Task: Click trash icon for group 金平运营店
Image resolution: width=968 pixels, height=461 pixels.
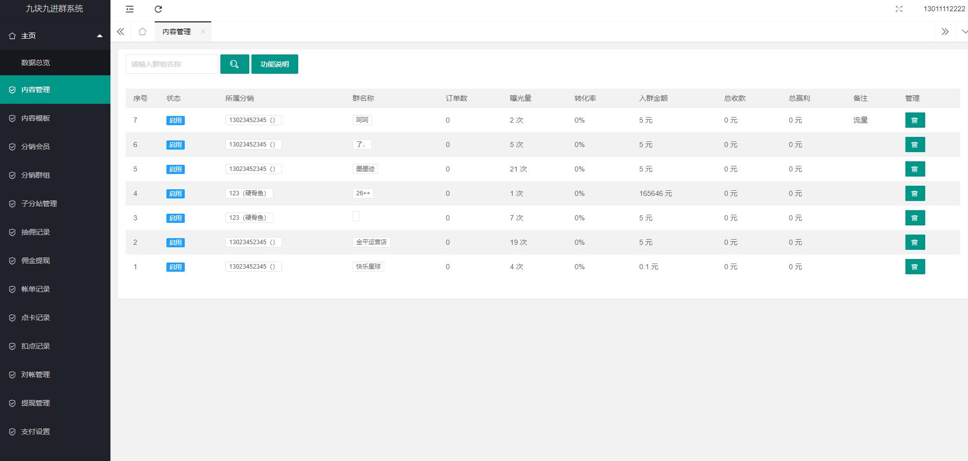Action: point(915,242)
